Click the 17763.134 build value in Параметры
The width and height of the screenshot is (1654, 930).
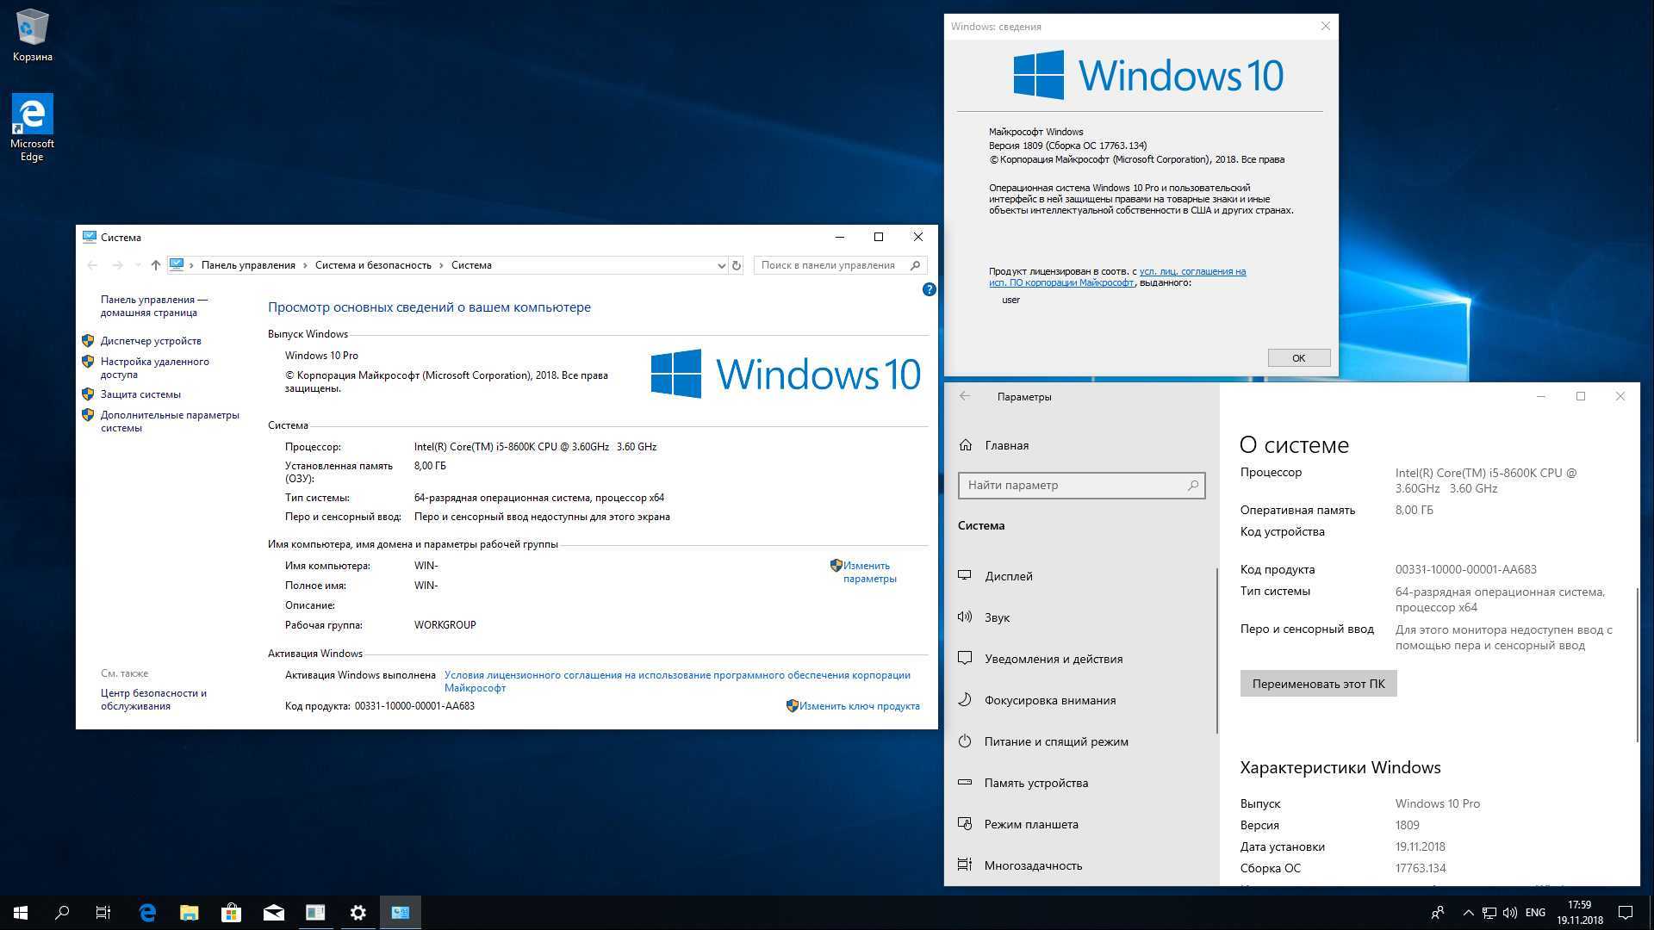(x=1420, y=868)
